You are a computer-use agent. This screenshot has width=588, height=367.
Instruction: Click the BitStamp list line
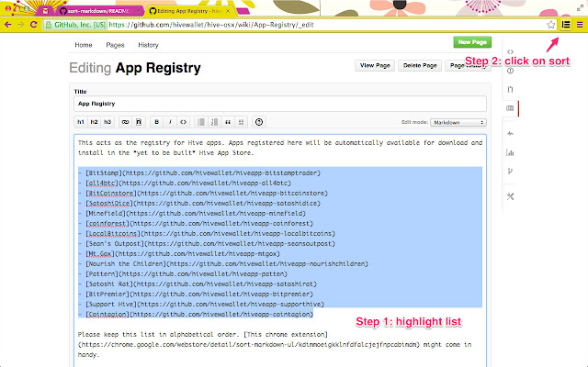(x=199, y=173)
